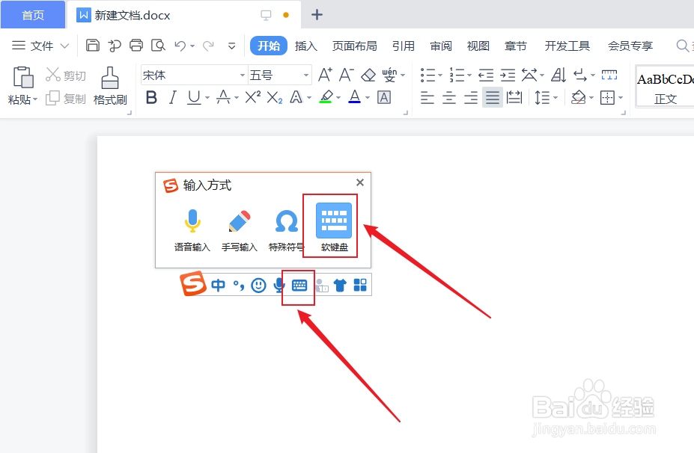Click the 首页 home button
Screen dimensions: 694x453
pos(32,13)
